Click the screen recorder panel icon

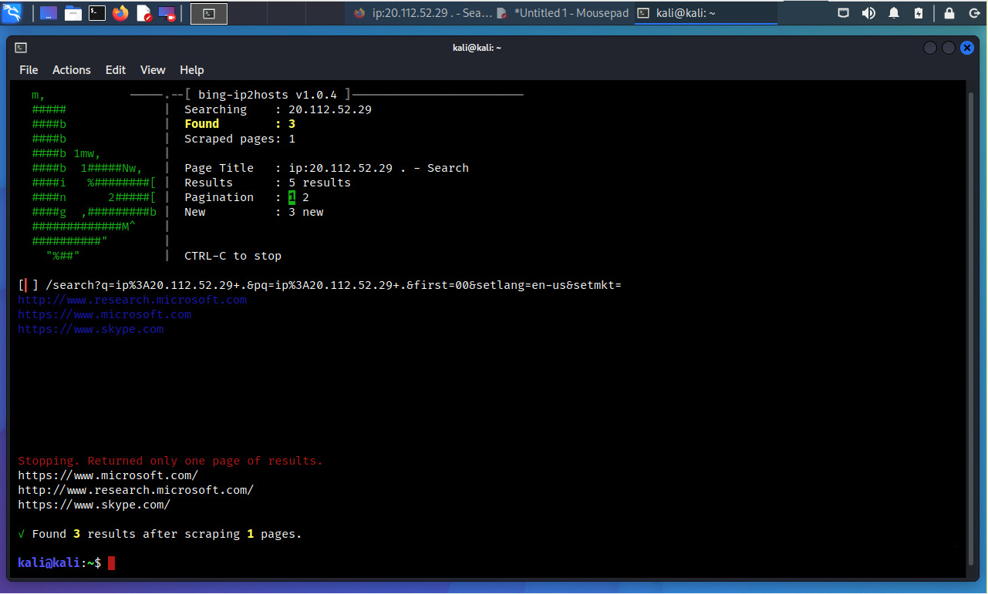point(167,13)
